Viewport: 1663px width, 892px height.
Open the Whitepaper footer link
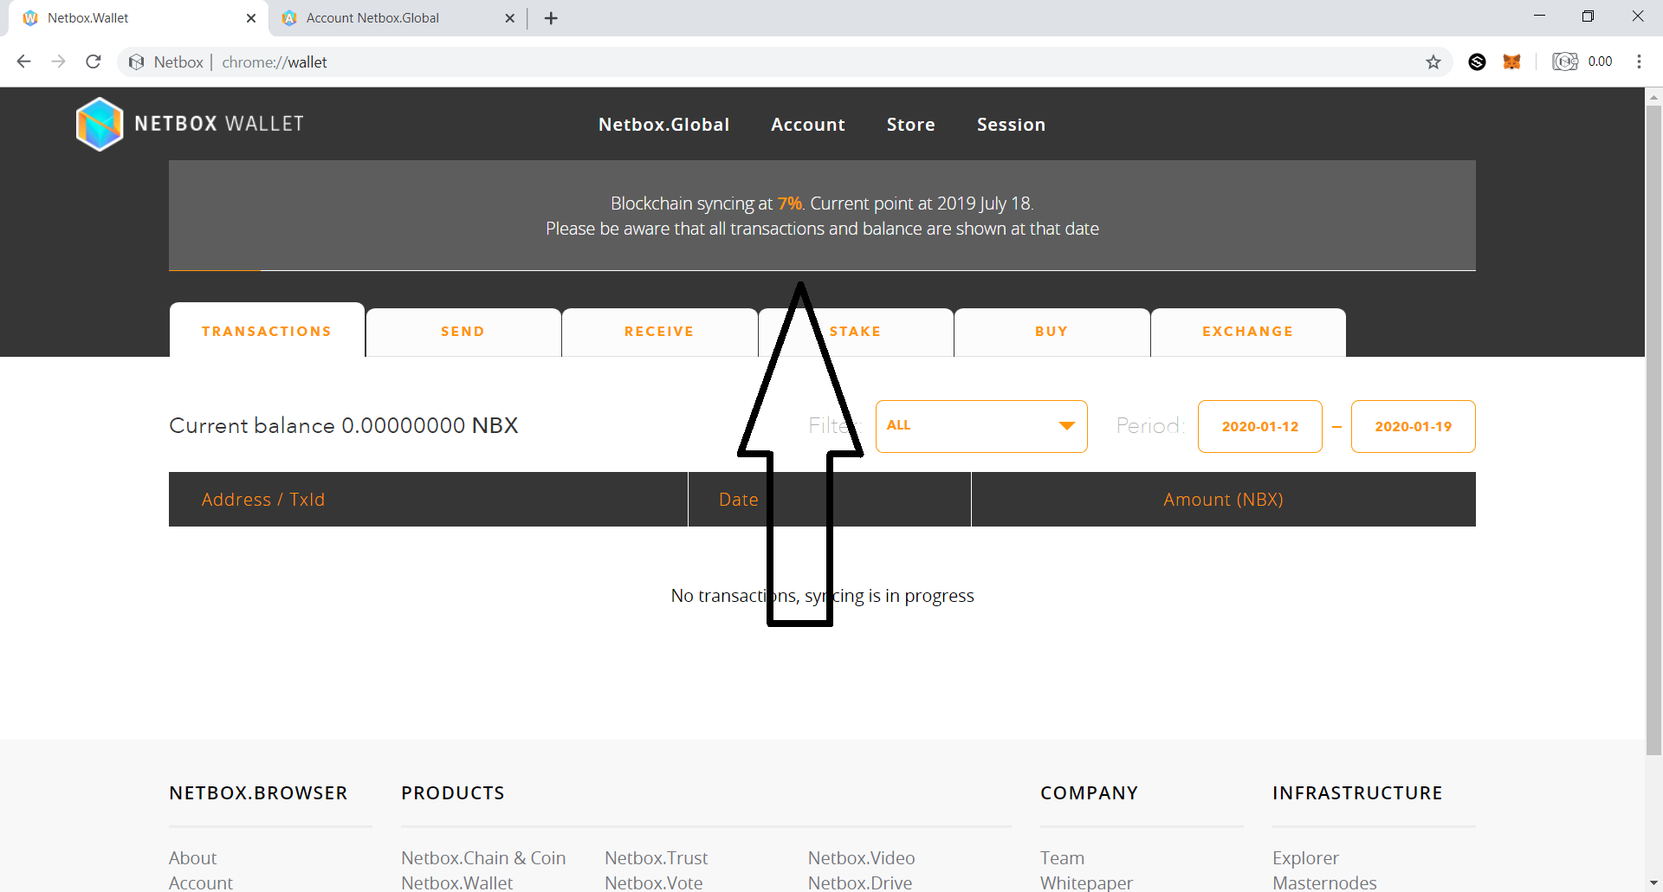pyautogui.click(x=1086, y=882)
